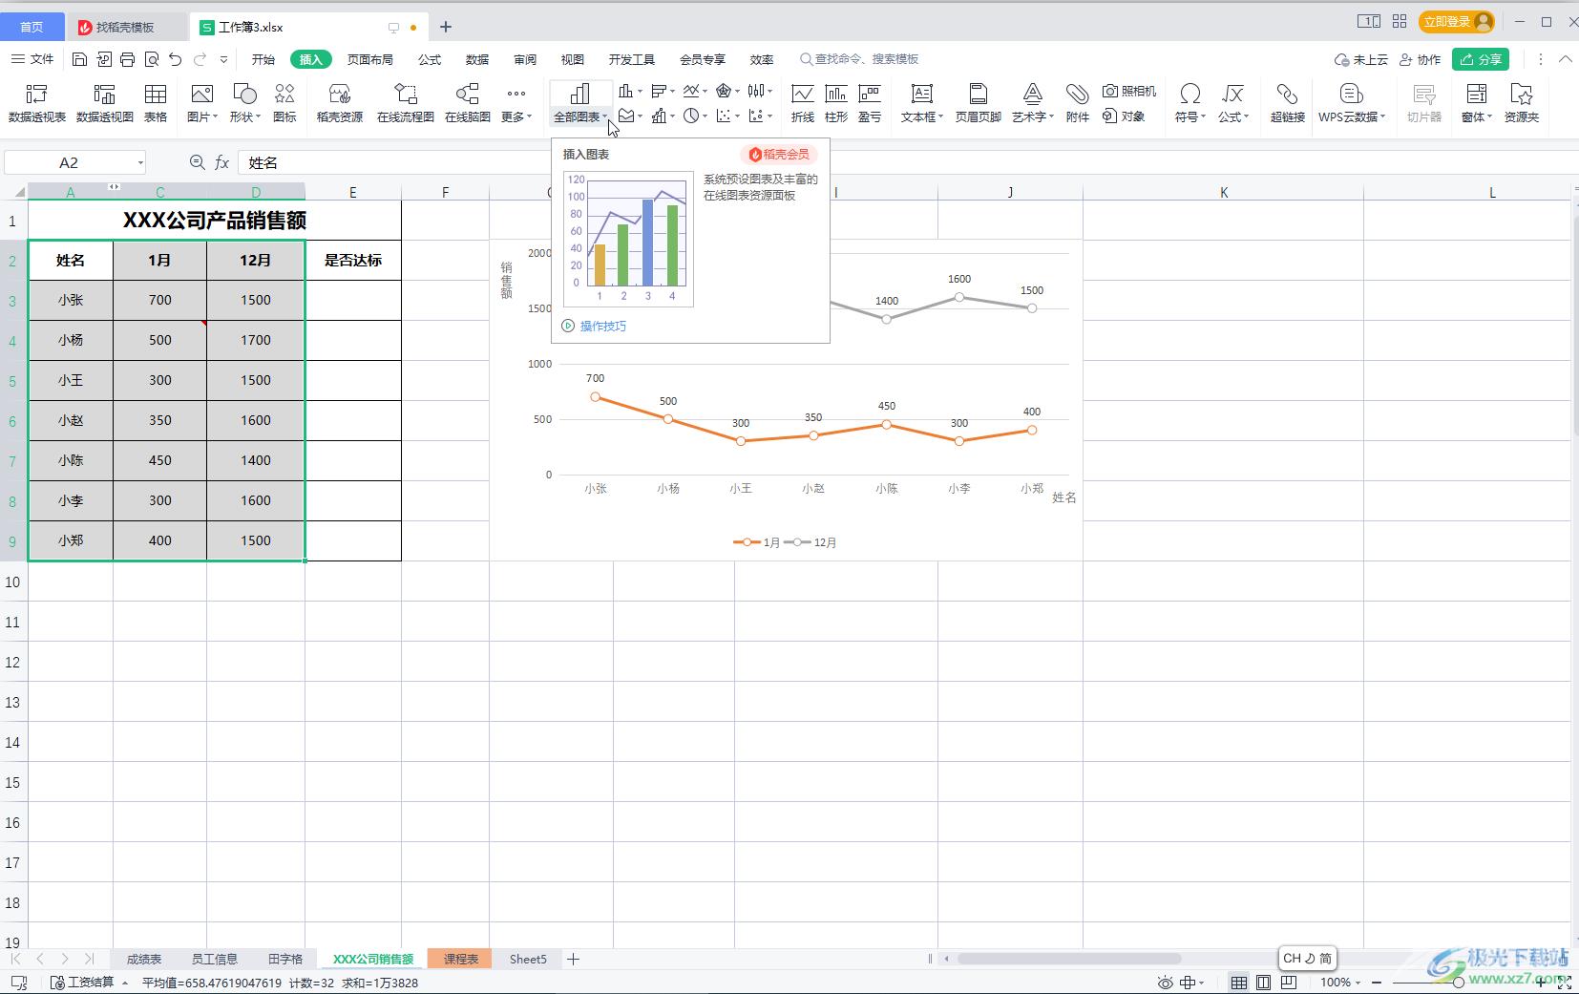The width and height of the screenshot is (1579, 994).
Task: Insert a pivot chart (数据透视图)
Action: pos(105,103)
